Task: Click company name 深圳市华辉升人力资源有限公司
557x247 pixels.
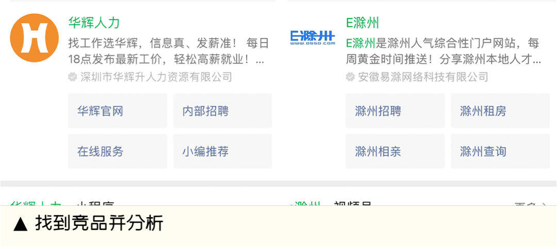Action: tap(156, 77)
